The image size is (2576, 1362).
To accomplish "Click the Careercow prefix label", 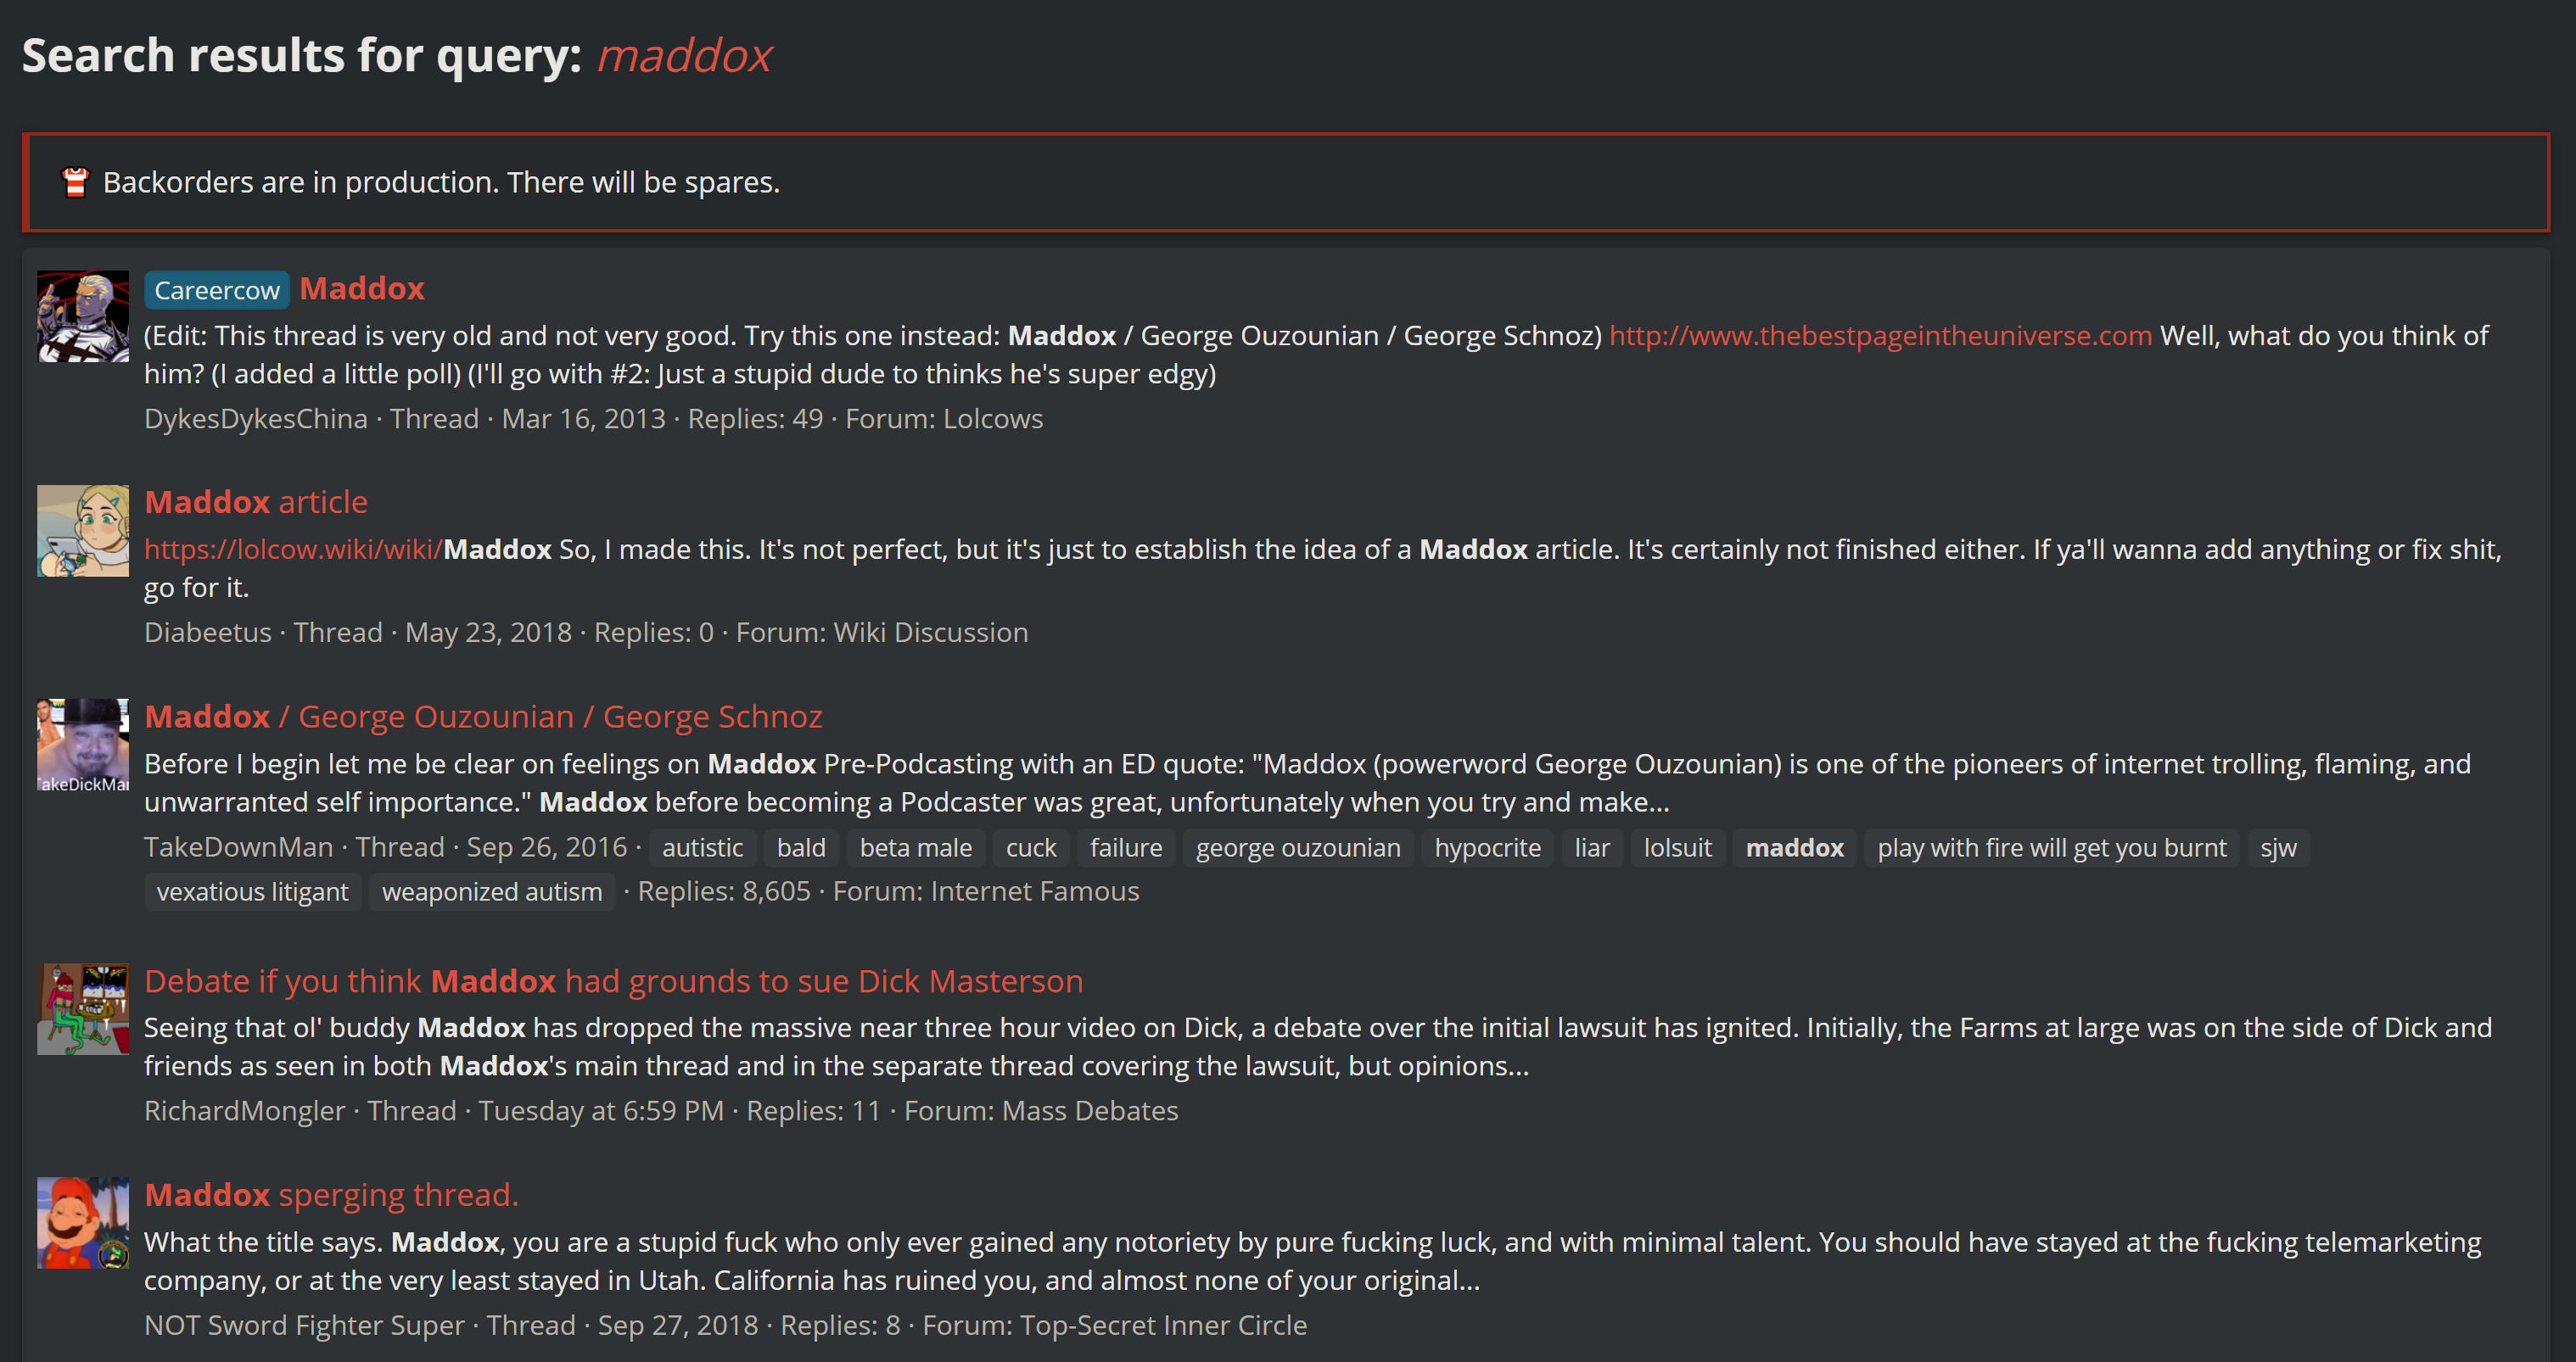I will (x=217, y=290).
